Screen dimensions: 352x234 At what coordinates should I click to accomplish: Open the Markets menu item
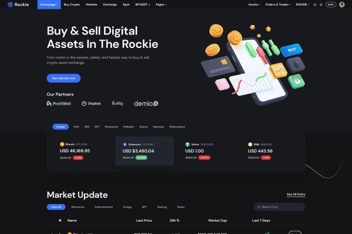tap(92, 5)
